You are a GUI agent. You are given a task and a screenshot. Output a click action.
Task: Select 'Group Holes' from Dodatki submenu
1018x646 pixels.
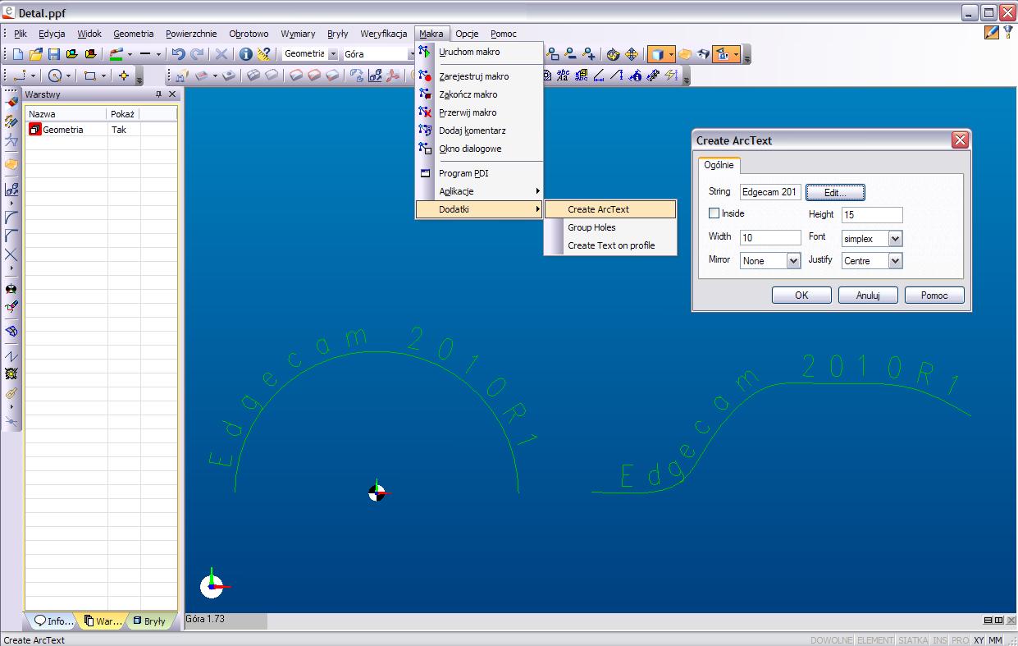[x=610, y=227]
